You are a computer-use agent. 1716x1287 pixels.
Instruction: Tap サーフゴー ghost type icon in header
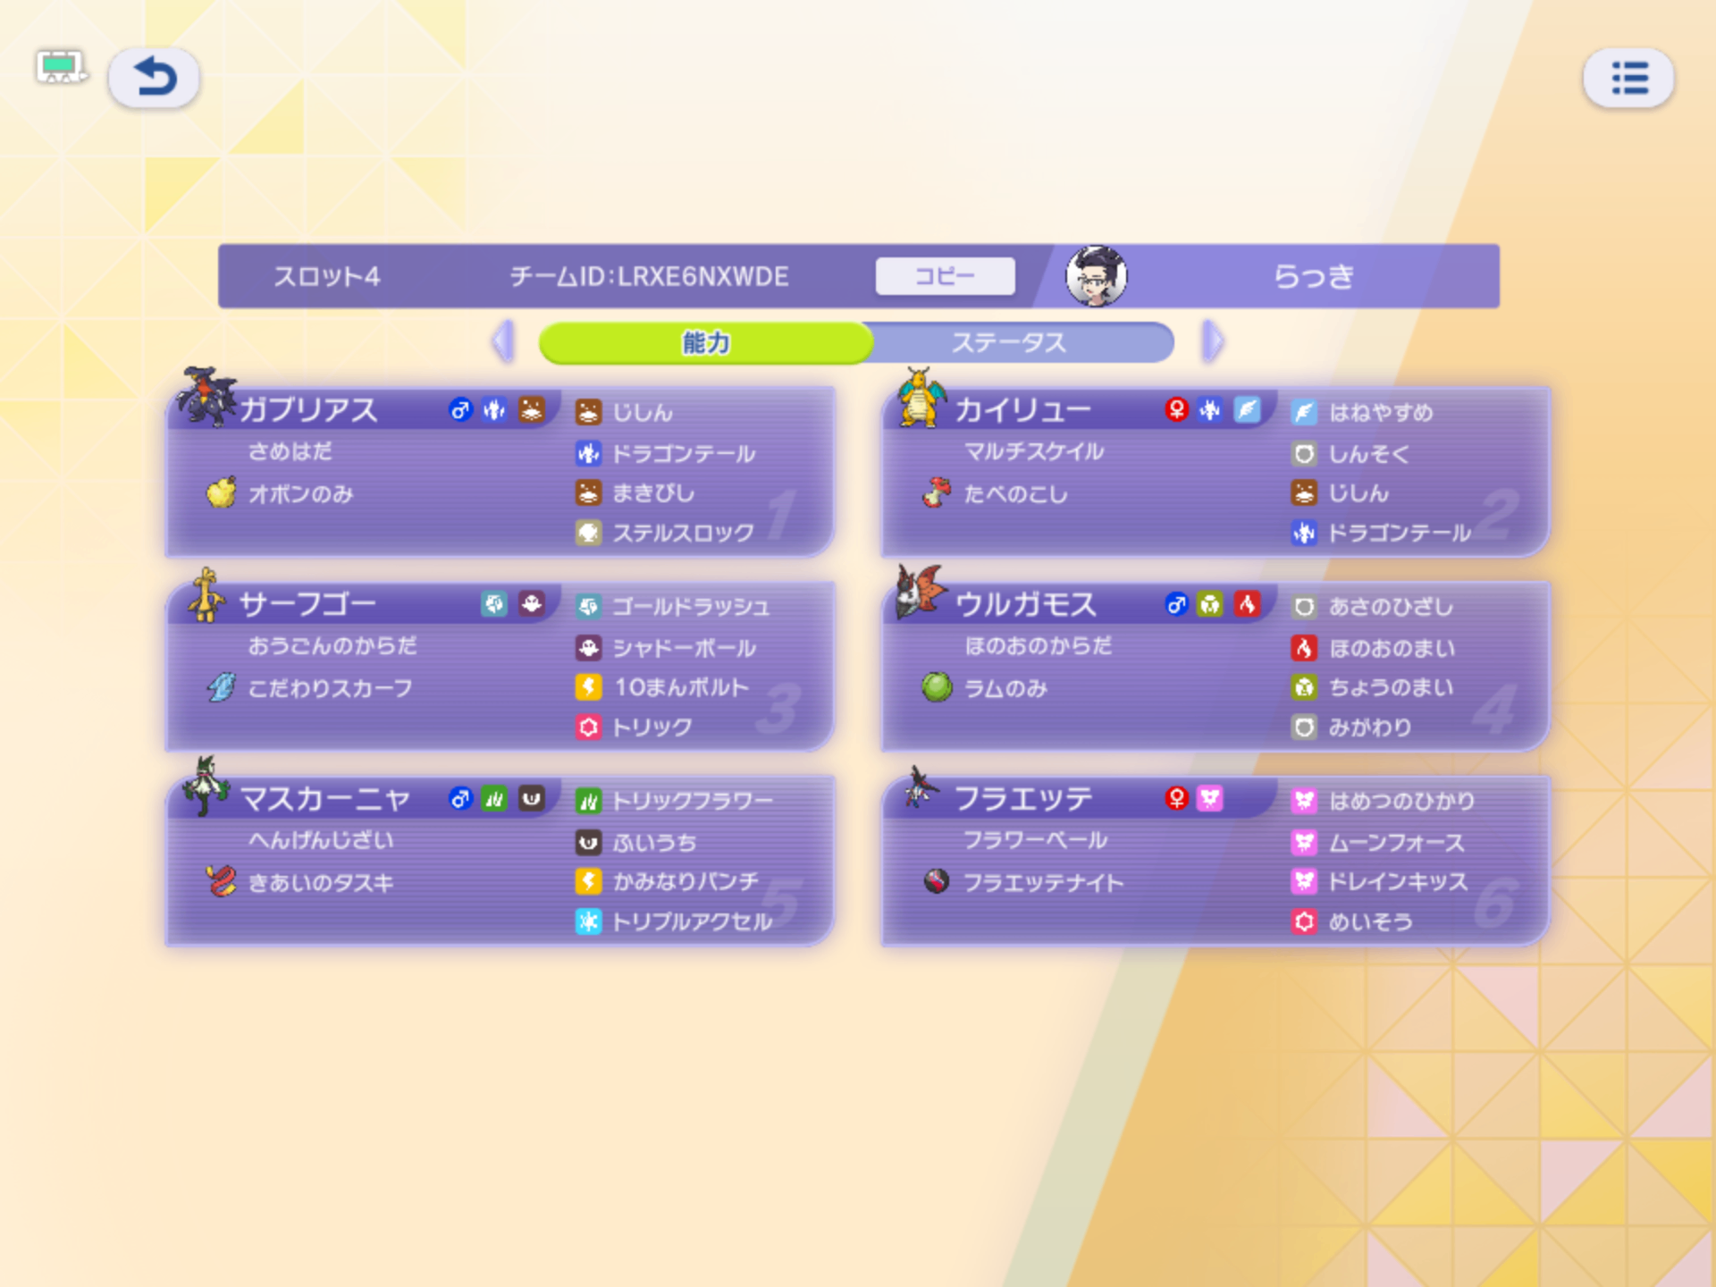531,604
